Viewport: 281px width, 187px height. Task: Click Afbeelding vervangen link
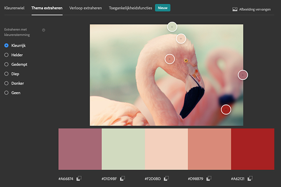(x=255, y=9)
